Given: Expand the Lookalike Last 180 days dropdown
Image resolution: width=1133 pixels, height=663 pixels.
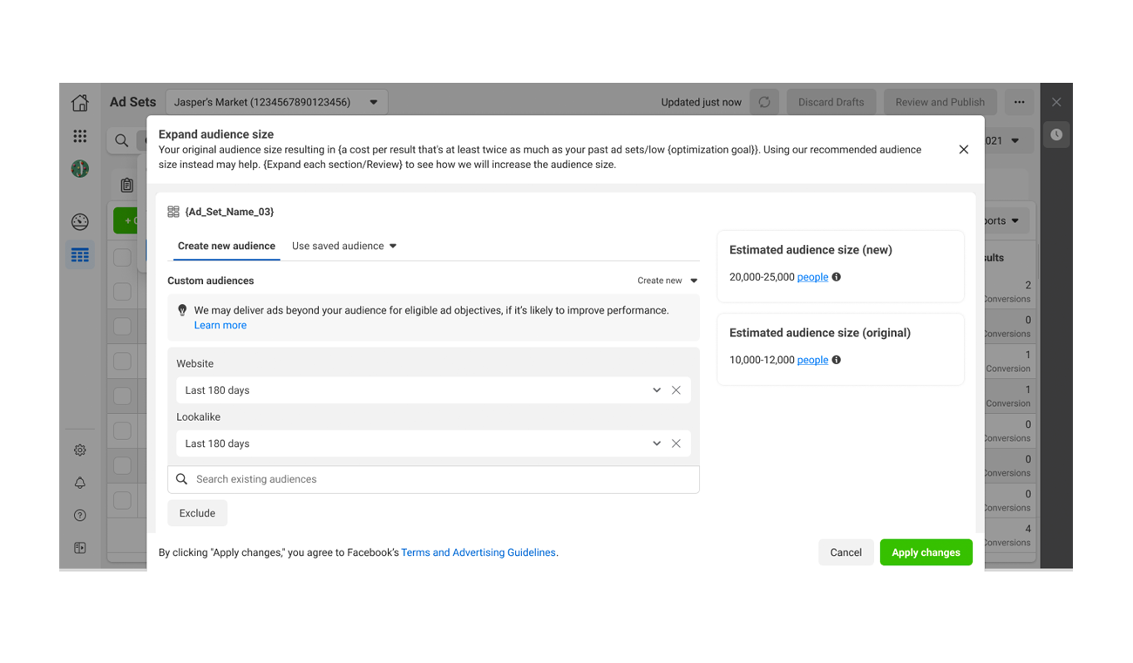Looking at the screenshot, I should (x=656, y=443).
